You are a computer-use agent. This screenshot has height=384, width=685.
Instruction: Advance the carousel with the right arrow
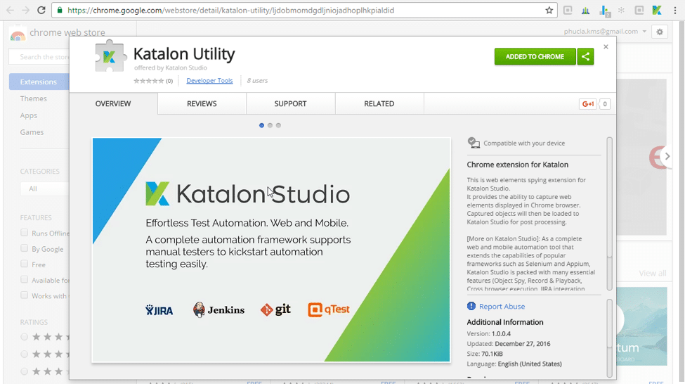667,157
